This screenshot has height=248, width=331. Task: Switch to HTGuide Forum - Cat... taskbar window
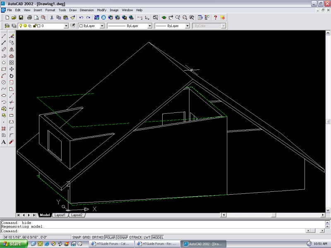(112, 244)
